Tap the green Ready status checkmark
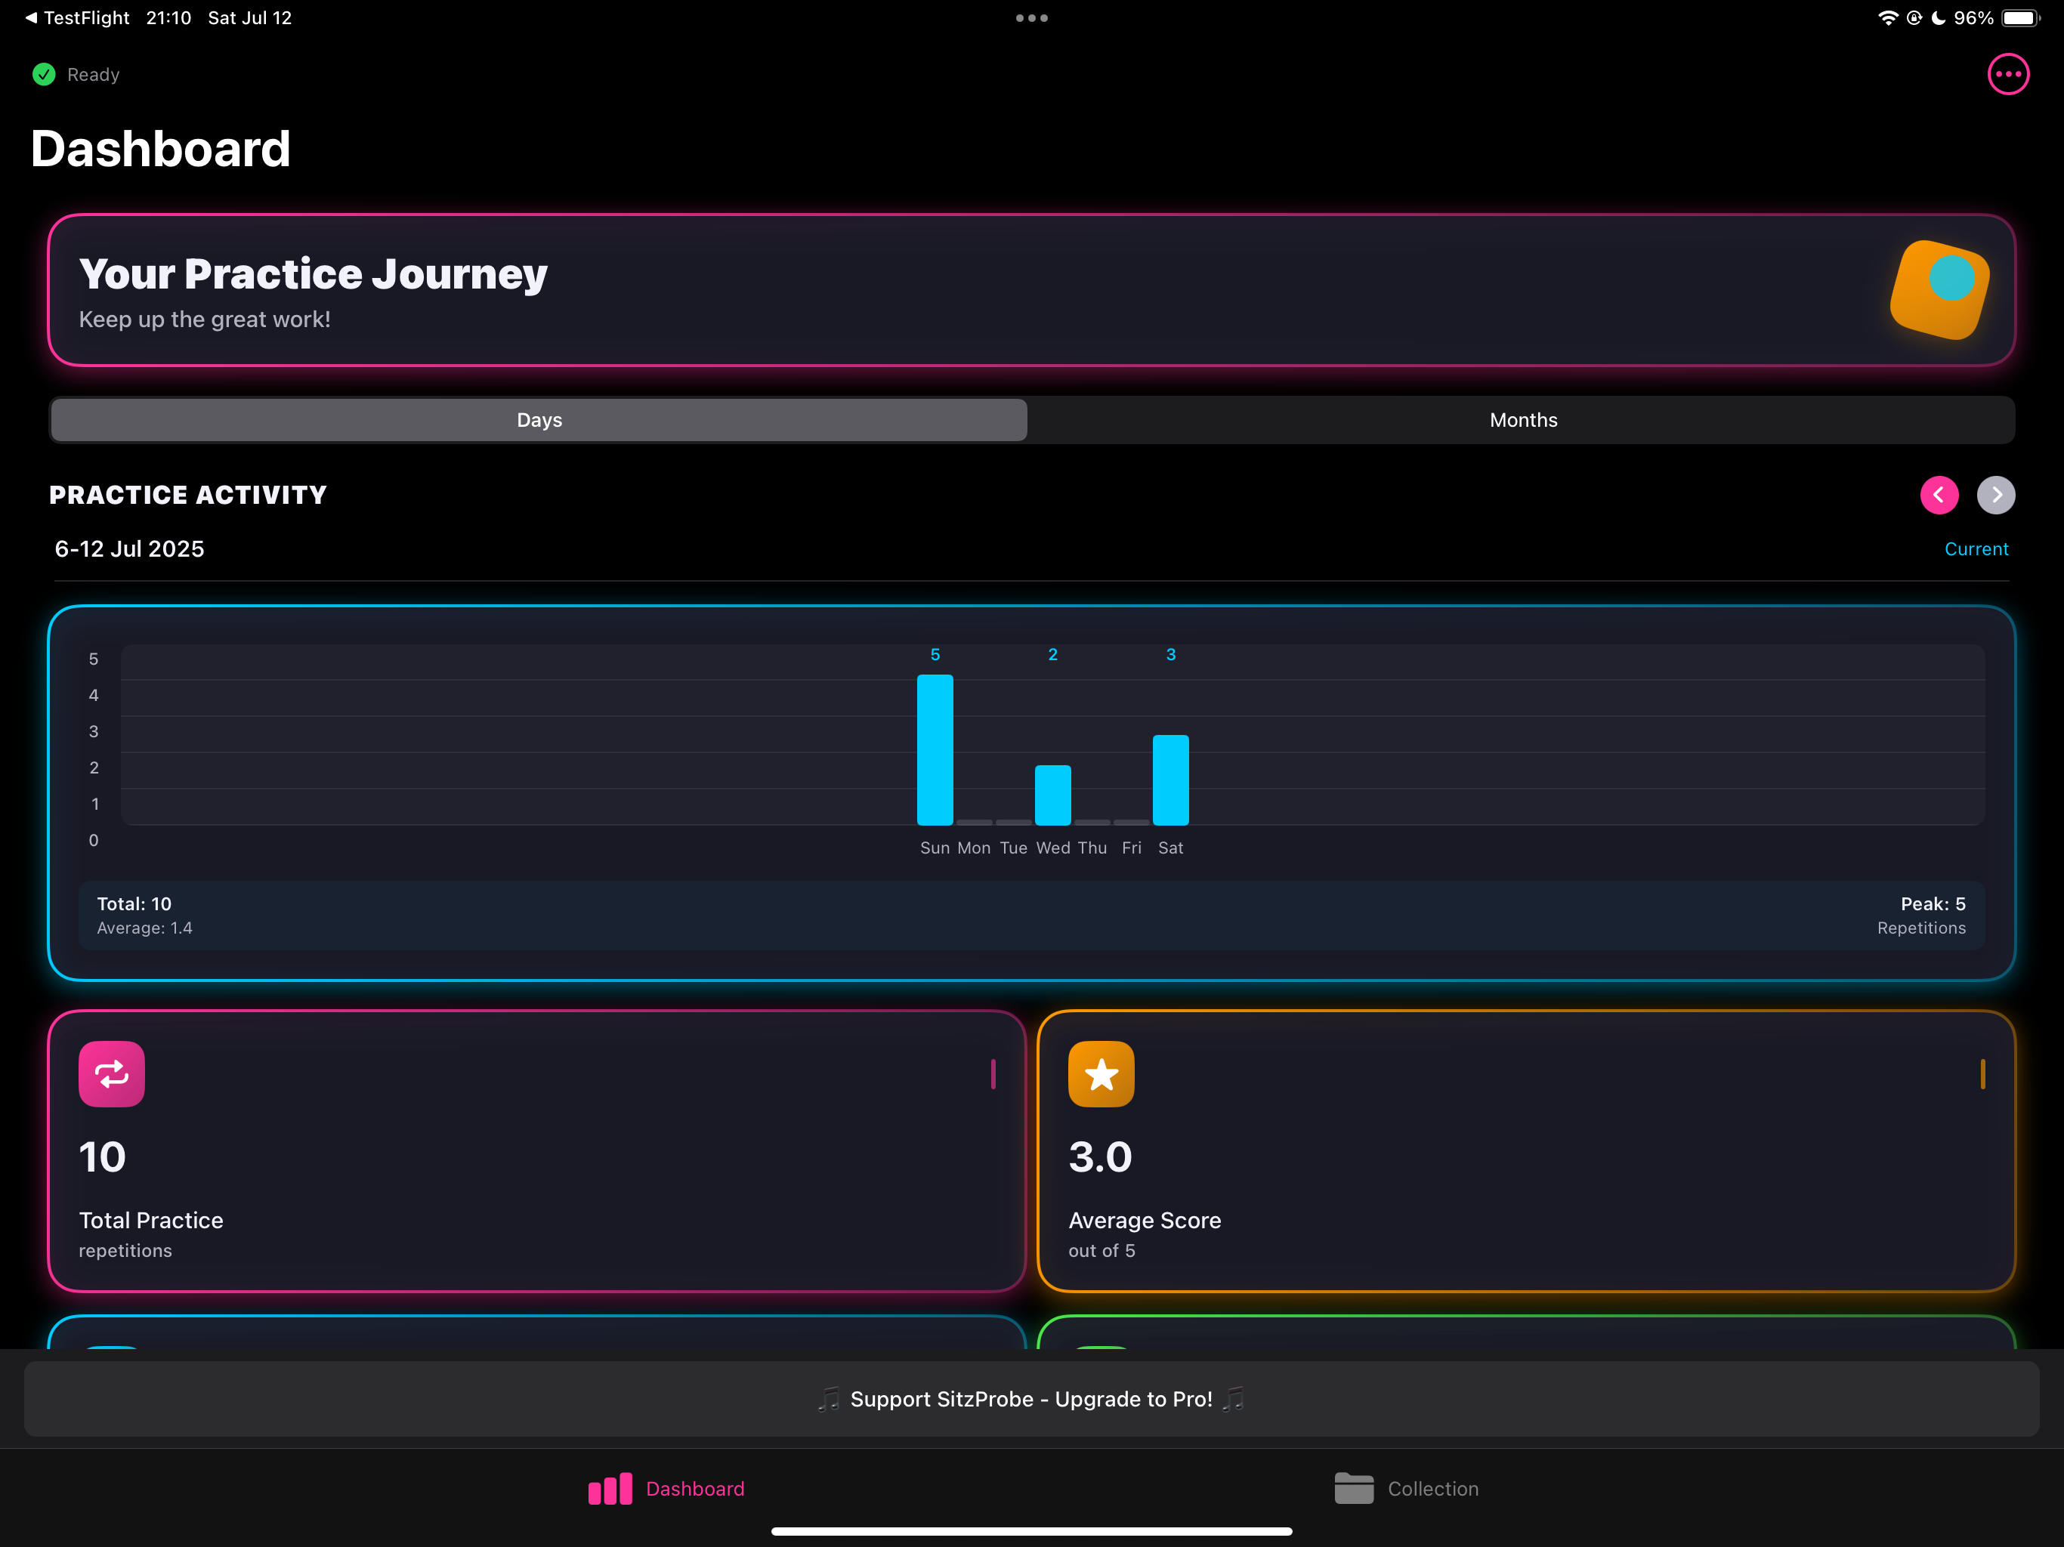The image size is (2064, 1547). 44,75
